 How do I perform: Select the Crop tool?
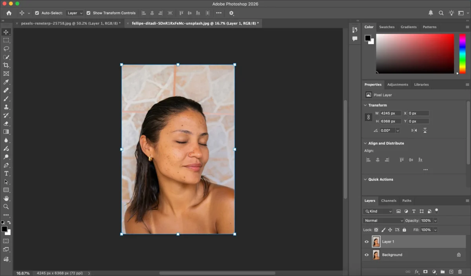click(x=6, y=65)
